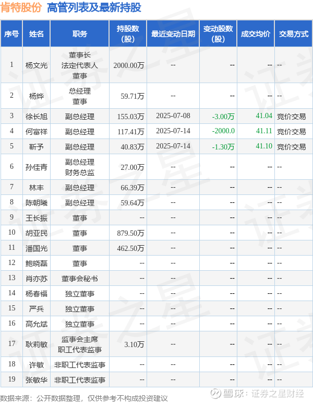Click the 成交均价 column header
This screenshot has height=403, width=313.
256,33
